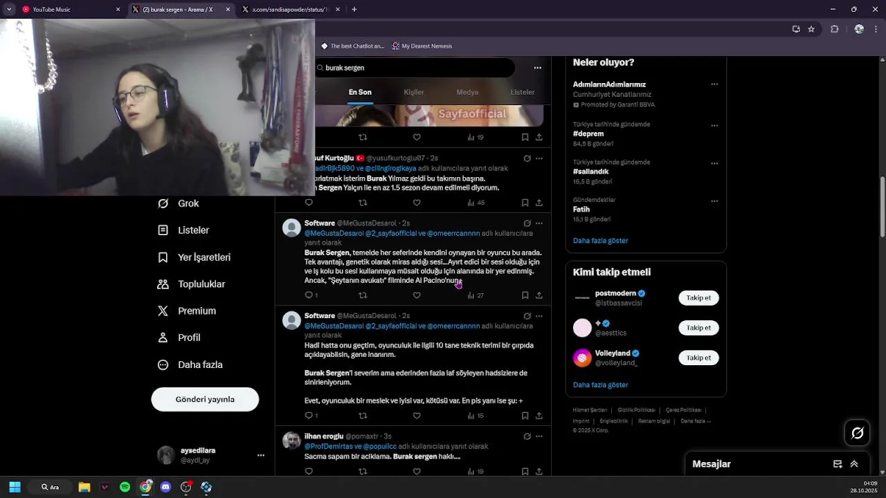Click Gönderi yayınla button

point(205,399)
